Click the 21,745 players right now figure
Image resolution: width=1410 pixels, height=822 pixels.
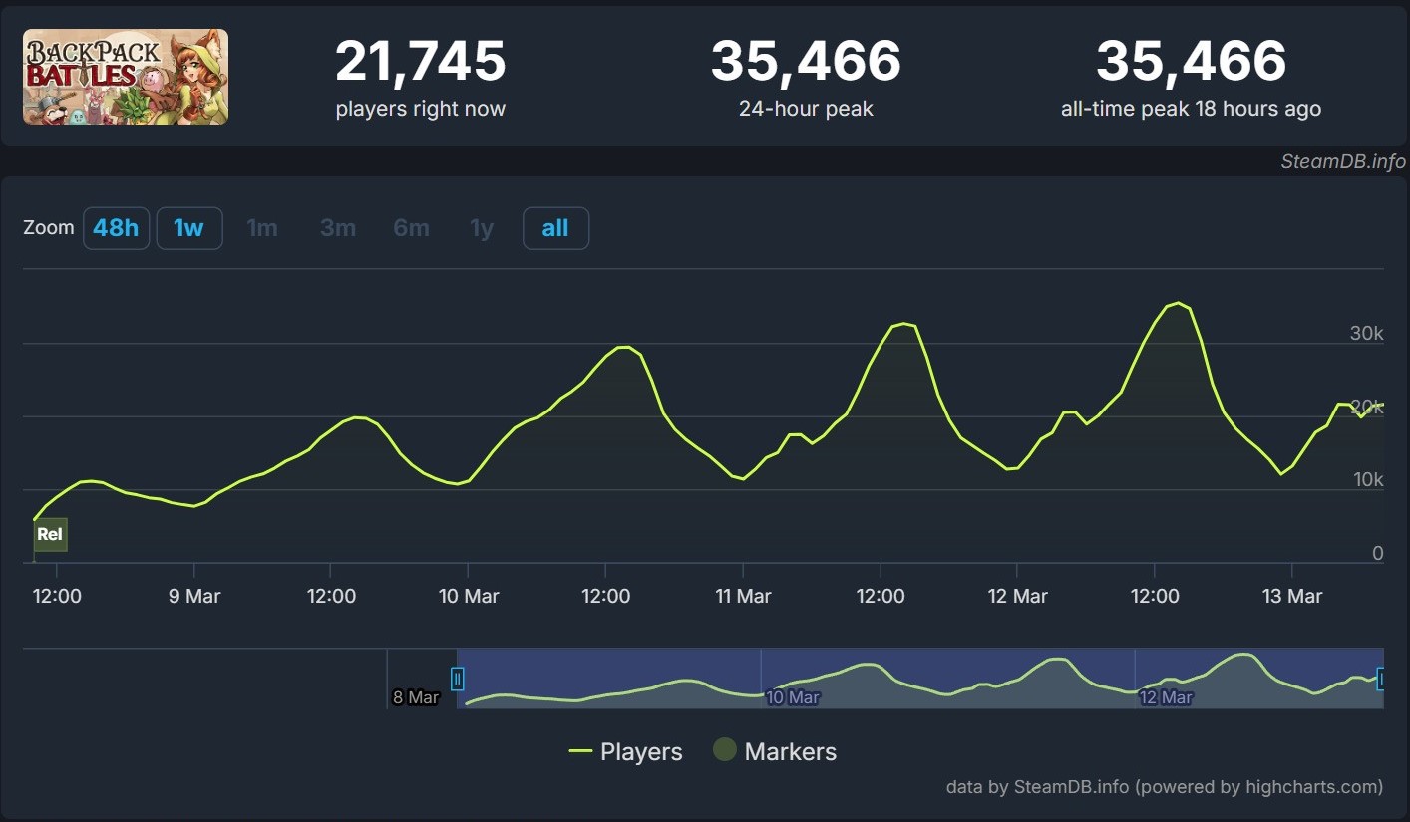(420, 62)
